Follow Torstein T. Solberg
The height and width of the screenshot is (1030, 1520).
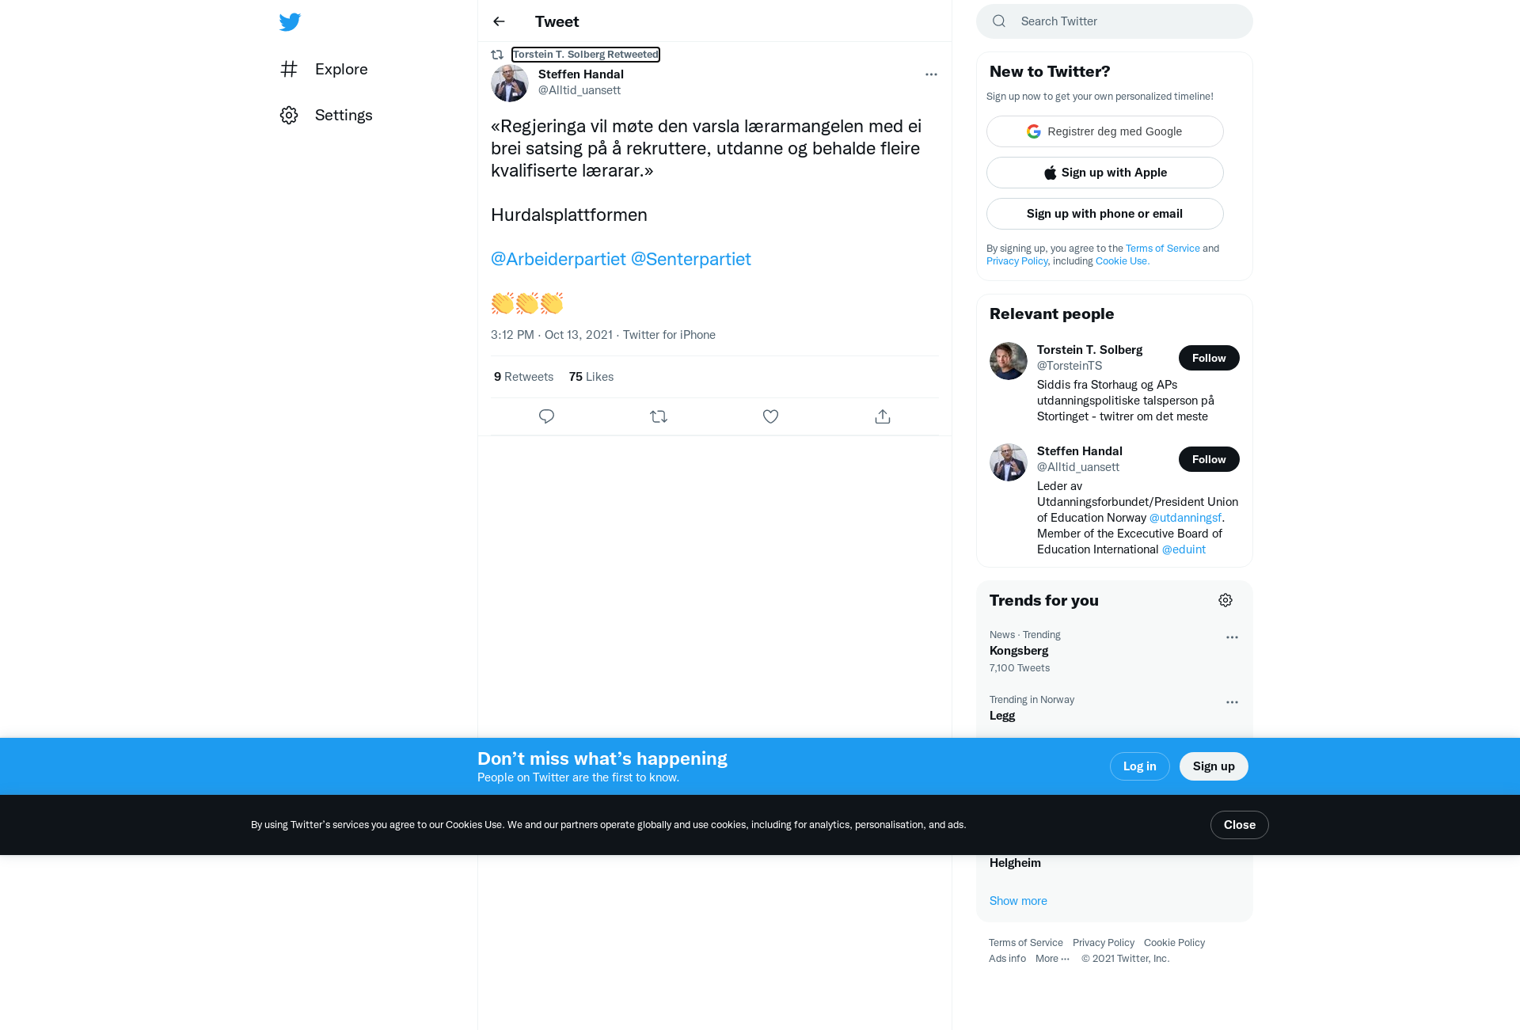(x=1209, y=358)
